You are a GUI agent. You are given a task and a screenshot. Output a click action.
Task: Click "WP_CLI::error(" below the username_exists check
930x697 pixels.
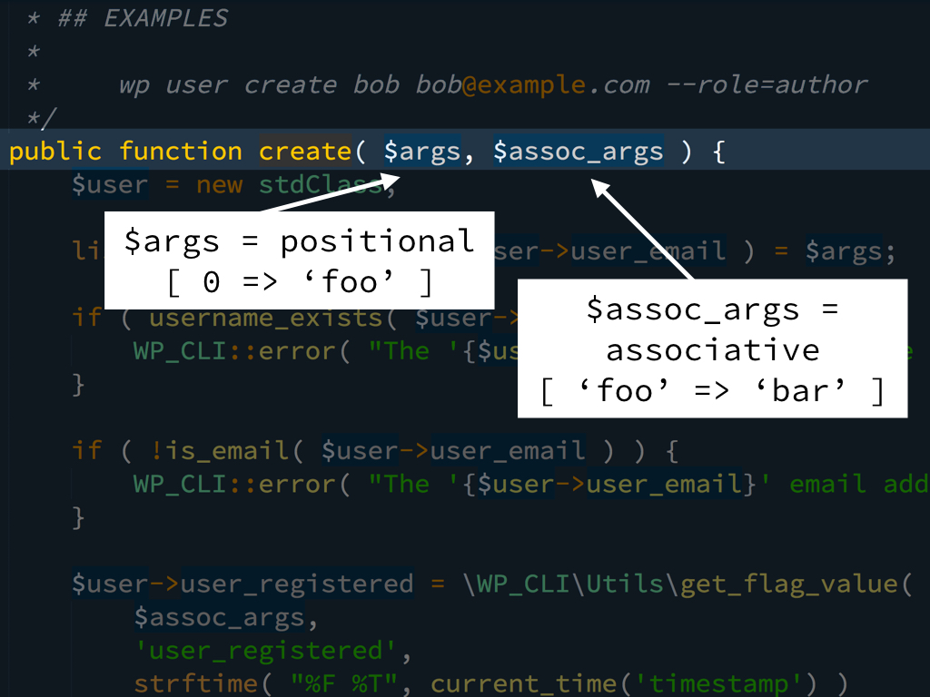[242, 351]
